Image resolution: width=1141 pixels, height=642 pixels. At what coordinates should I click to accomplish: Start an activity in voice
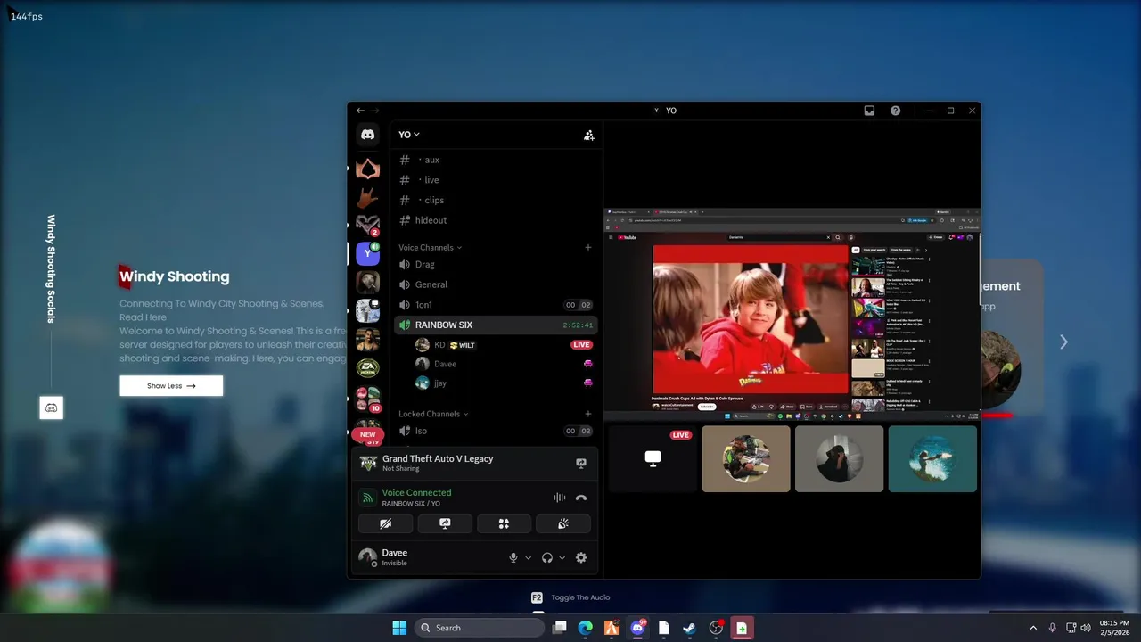tap(504, 523)
